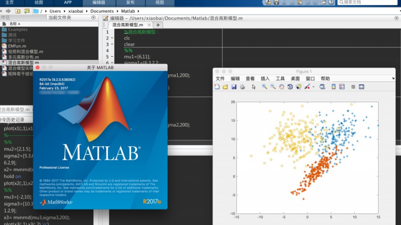The image size is (401, 225).
Task: Open the 工具 menu in Figure 1
Action: pos(280,79)
